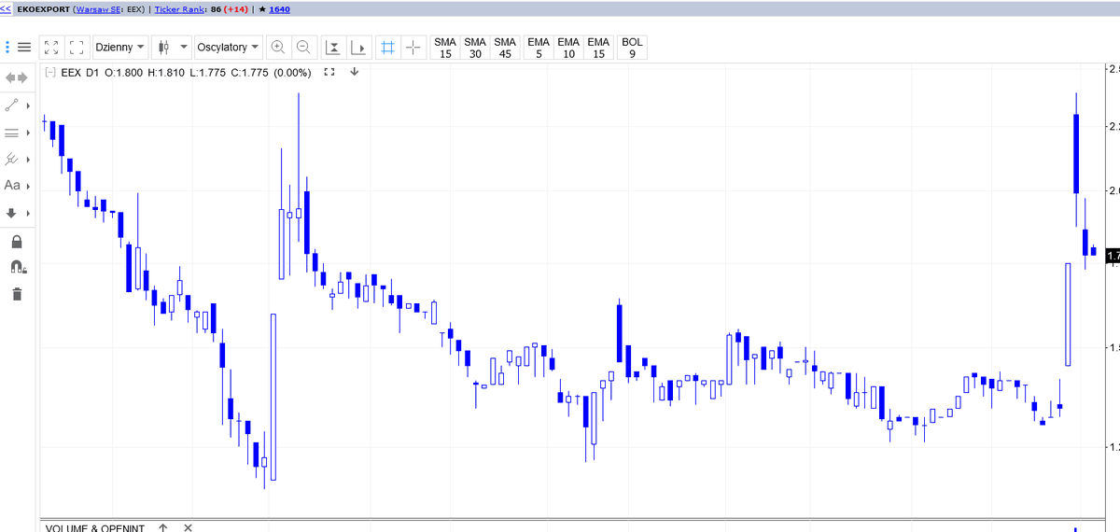1120x532 pixels.
Task: Toggle the crosshair cursor icon
Action: tap(413, 47)
